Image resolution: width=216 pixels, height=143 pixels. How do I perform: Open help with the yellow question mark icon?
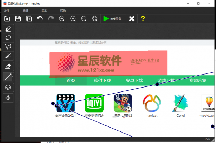coord(143,19)
